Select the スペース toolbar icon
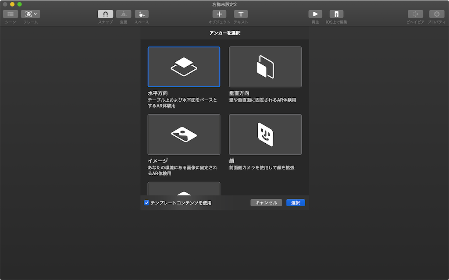This screenshot has width=449, height=280. tap(141, 14)
